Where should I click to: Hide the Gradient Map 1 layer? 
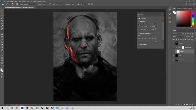pyautogui.click(x=173, y=47)
